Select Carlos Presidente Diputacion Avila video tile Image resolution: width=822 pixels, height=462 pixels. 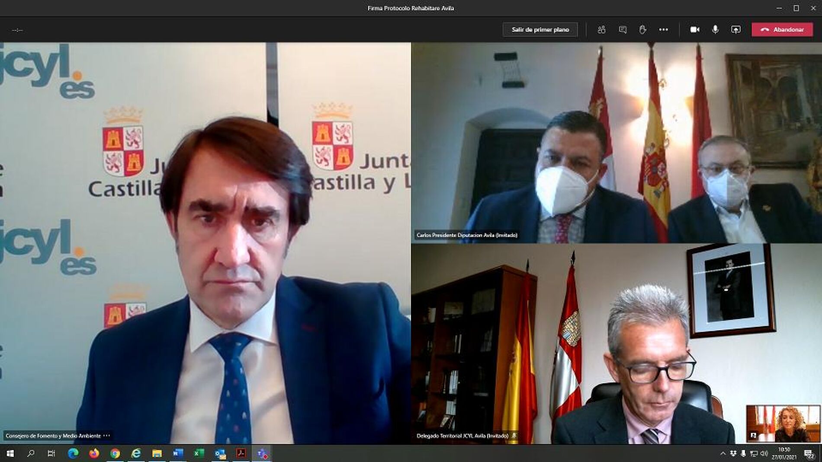tap(616, 143)
